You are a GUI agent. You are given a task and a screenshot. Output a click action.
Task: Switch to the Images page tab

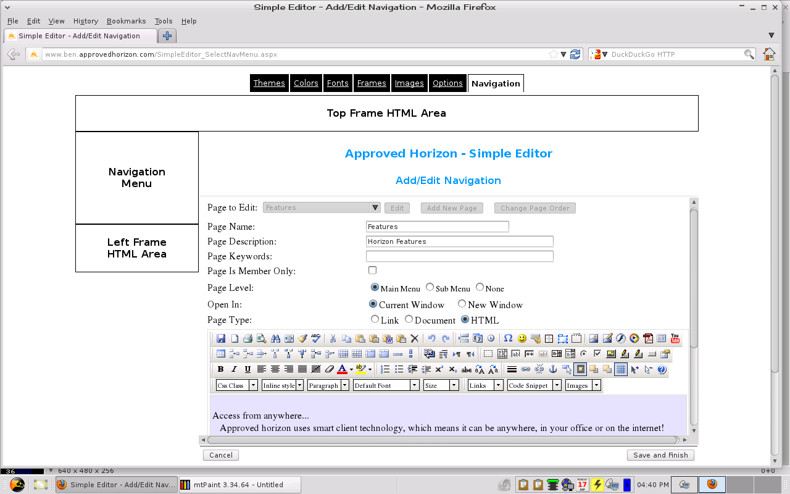[x=409, y=83]
